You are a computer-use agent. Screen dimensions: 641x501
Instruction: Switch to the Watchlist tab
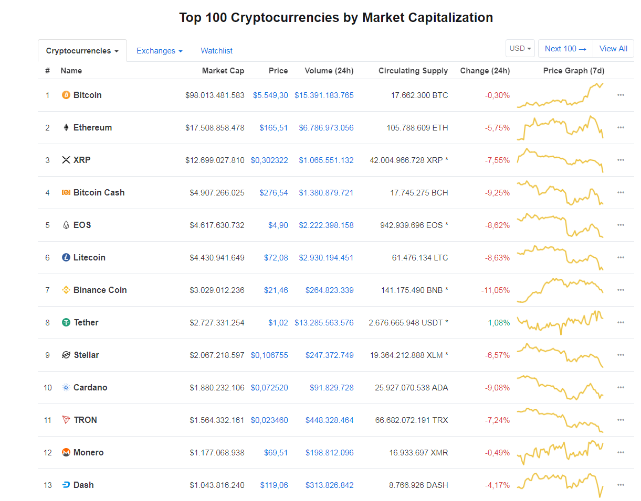coord(216,50)
